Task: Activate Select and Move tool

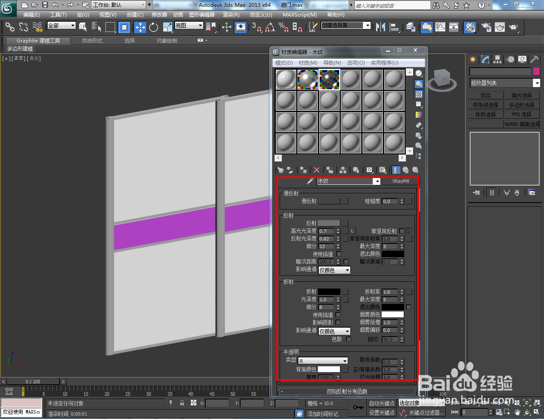Action: point(140,27)
